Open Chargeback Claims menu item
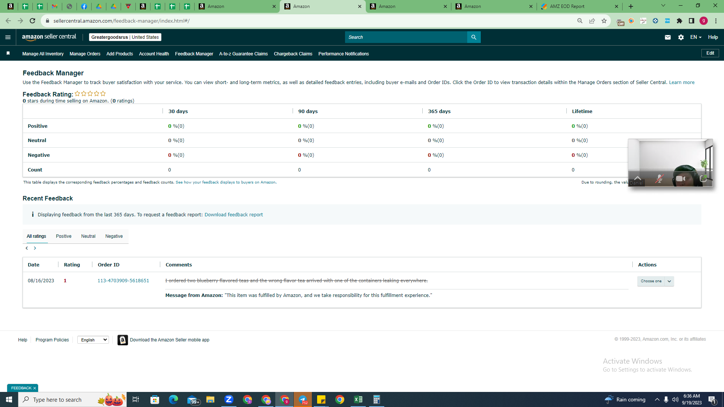This screenshot has width=724, height=407. (293, 54)
